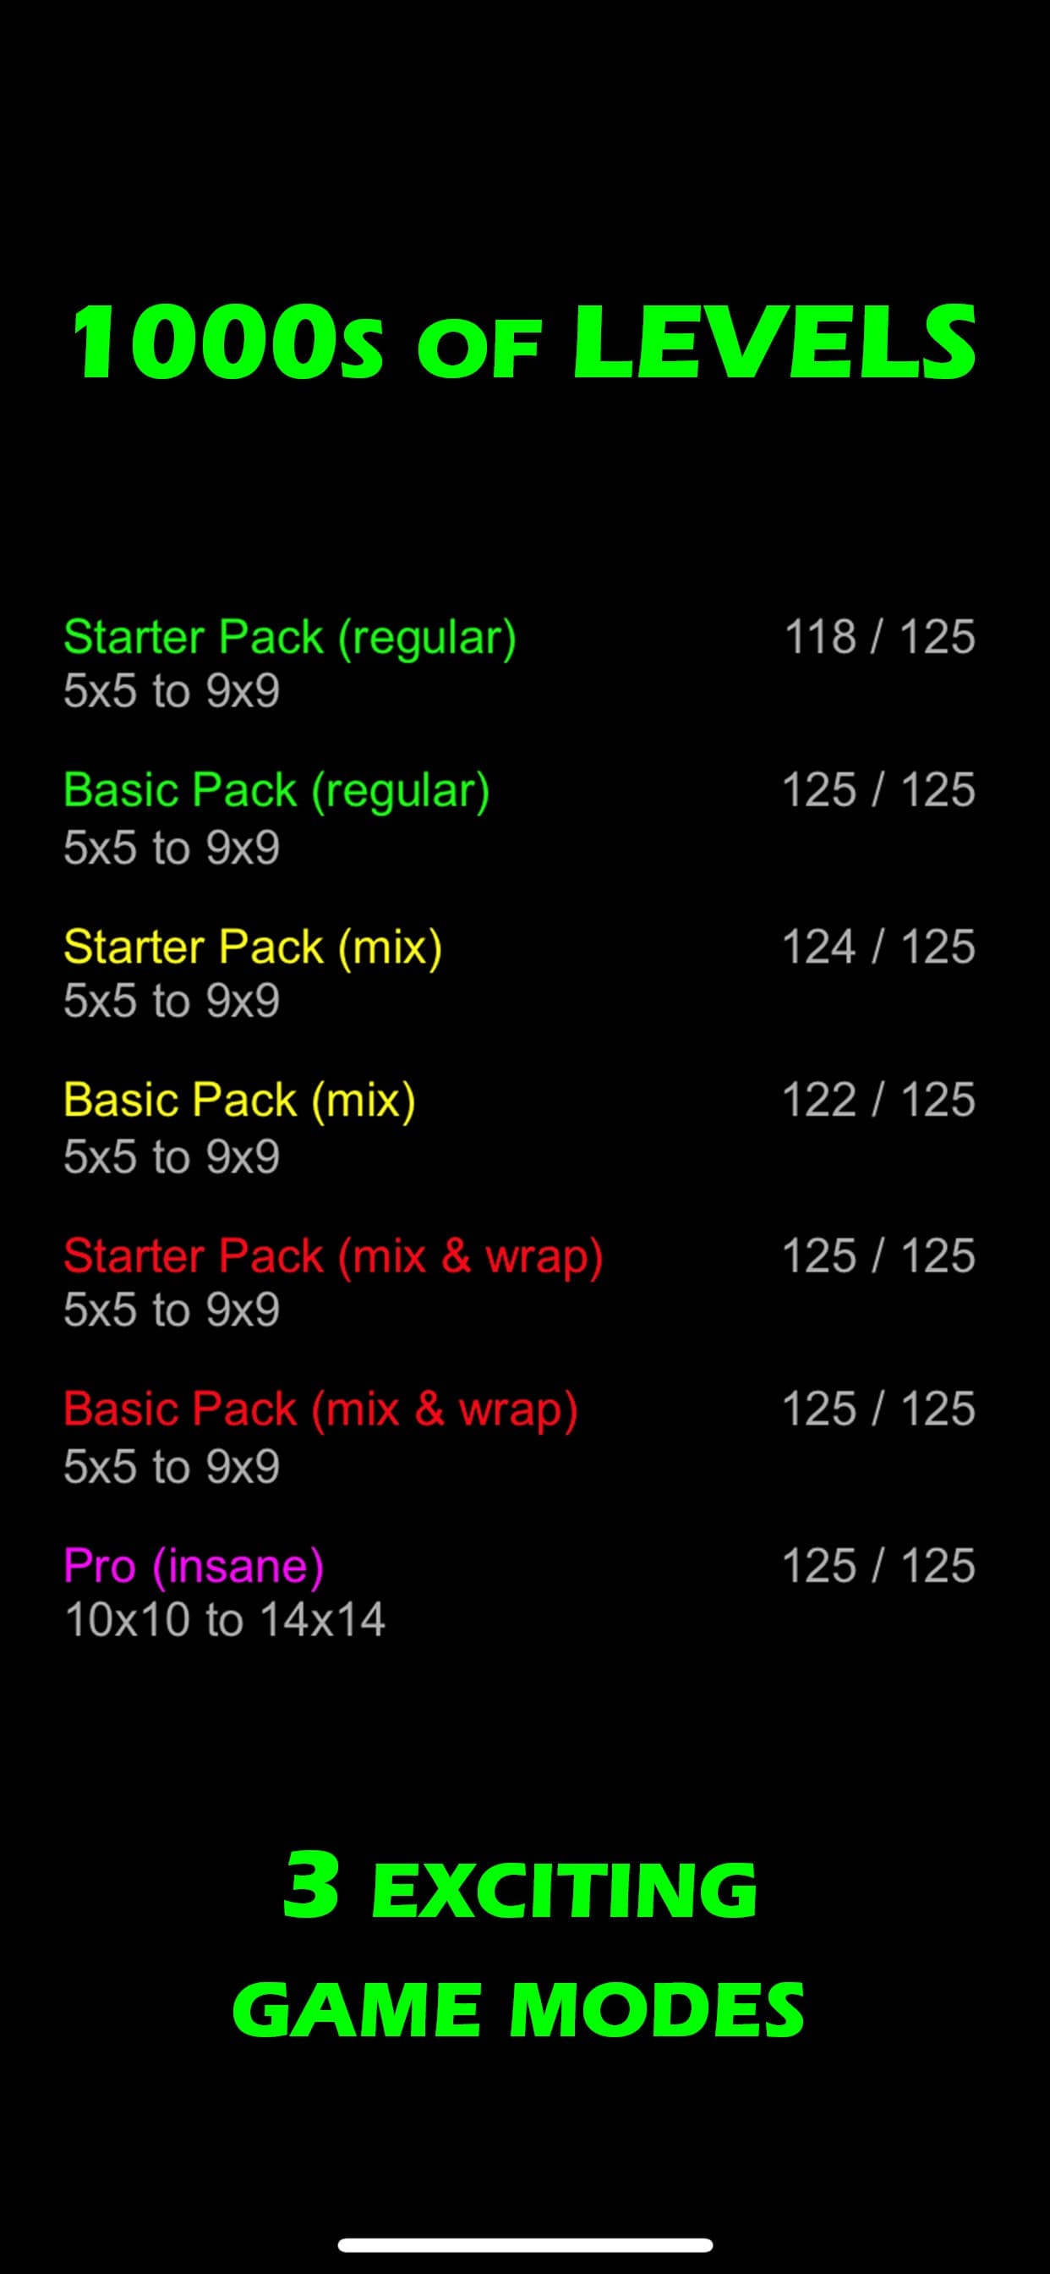1050x2274 pixels.
Task: Tap the 122 / 125 progress count
Action: (879, 1099)
